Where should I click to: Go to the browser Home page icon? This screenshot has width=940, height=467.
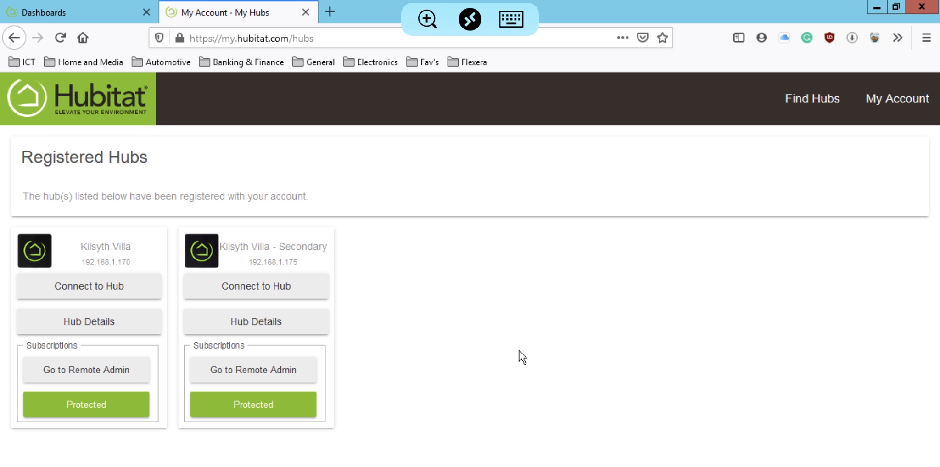pos(83,38)
